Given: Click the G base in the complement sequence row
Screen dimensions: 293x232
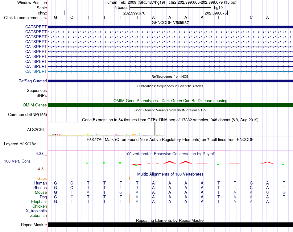Looking at the screenshot, I should [x=56, y=17].
